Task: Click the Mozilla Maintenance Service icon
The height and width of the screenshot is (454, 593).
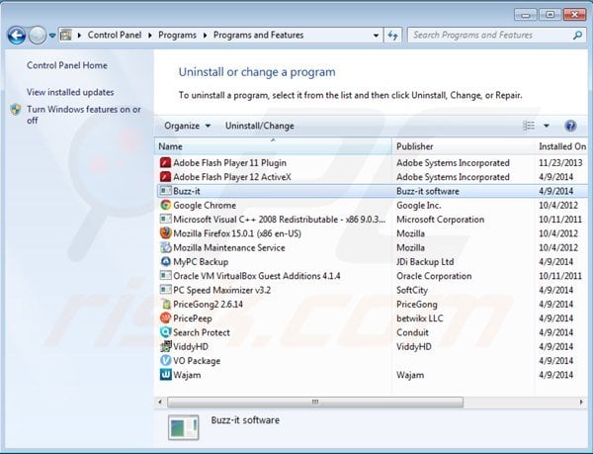Action: (x=165, y=247)
